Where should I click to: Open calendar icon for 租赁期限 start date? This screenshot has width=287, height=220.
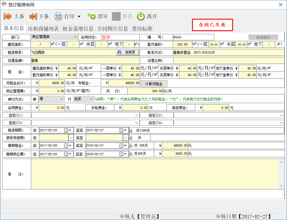click(x=66, y=130)
